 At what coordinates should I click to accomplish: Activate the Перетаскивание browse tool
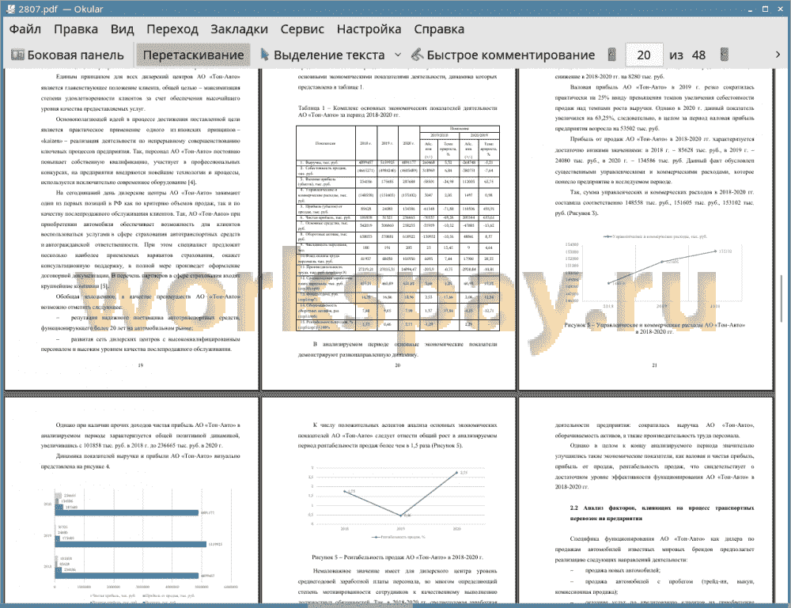193,55
